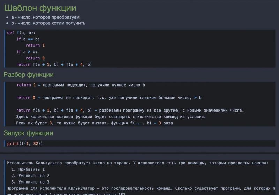Viewport: 279px width, 195px height.
Task: Click the Запуск функции heading
Action: [x=29, y=133]
